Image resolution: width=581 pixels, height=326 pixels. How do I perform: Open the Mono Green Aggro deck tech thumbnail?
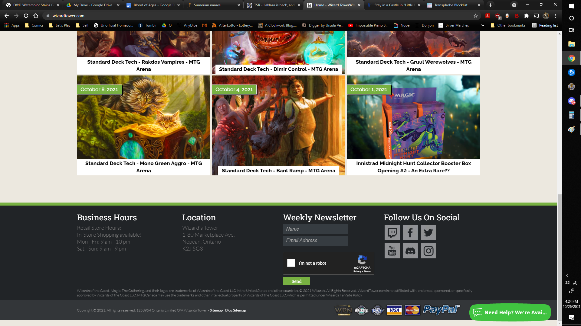point(143,117)
